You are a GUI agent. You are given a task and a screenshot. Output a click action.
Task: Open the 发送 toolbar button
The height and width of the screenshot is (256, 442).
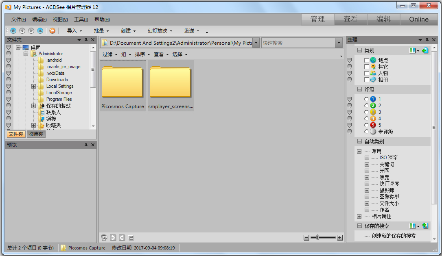[x=192, y=30]
